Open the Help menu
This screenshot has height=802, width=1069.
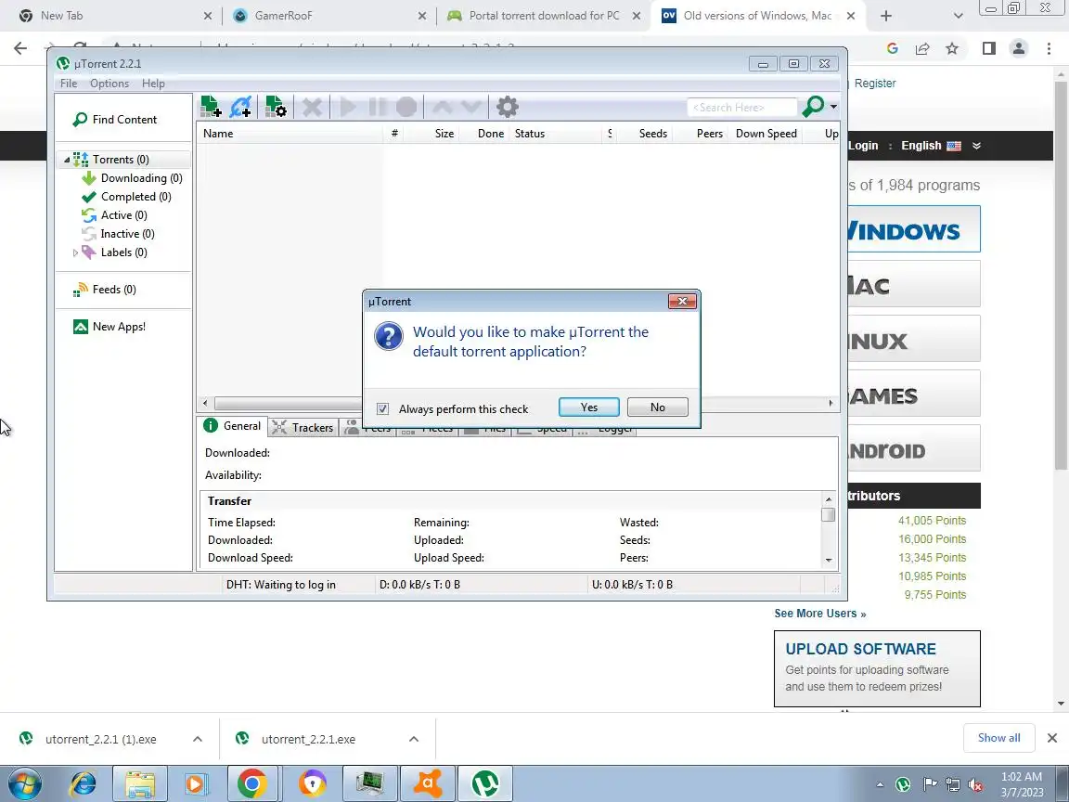point(153,84)
